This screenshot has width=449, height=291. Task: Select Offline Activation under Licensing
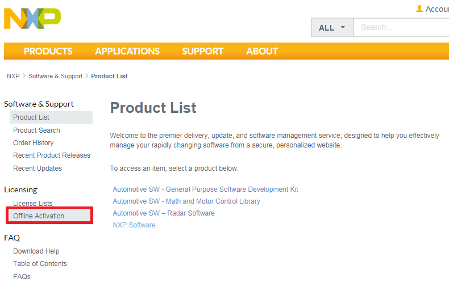39,216
